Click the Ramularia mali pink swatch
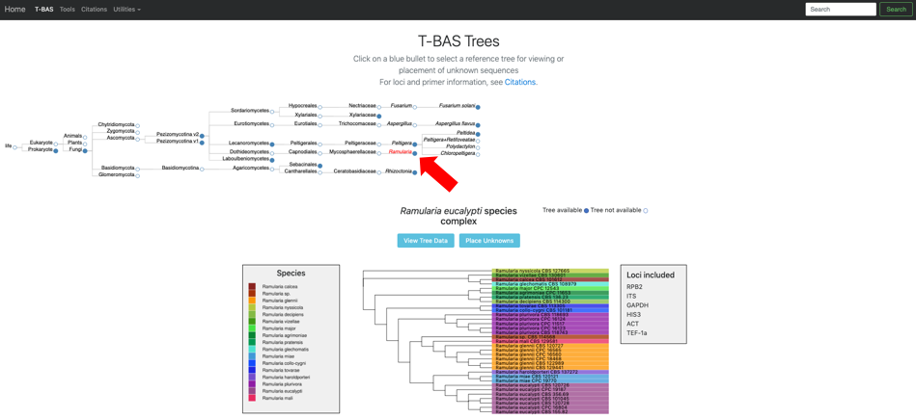 [x=252, y=398]
